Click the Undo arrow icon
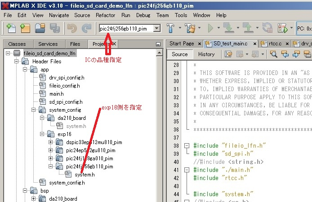 point(72,28)
